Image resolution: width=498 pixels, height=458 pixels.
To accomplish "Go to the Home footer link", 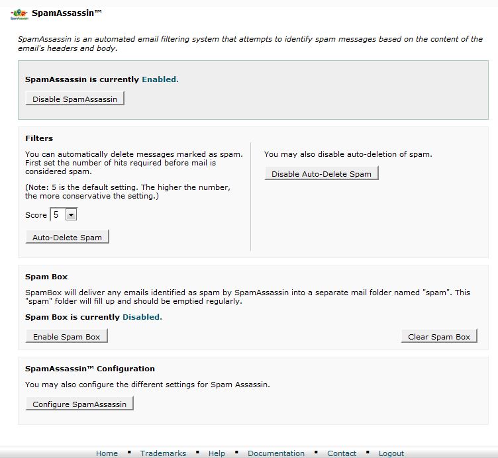I will [x=107, y=453].
